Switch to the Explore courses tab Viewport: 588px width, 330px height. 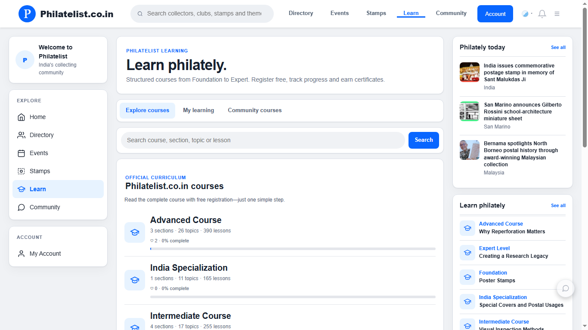(x=147, y=110)
